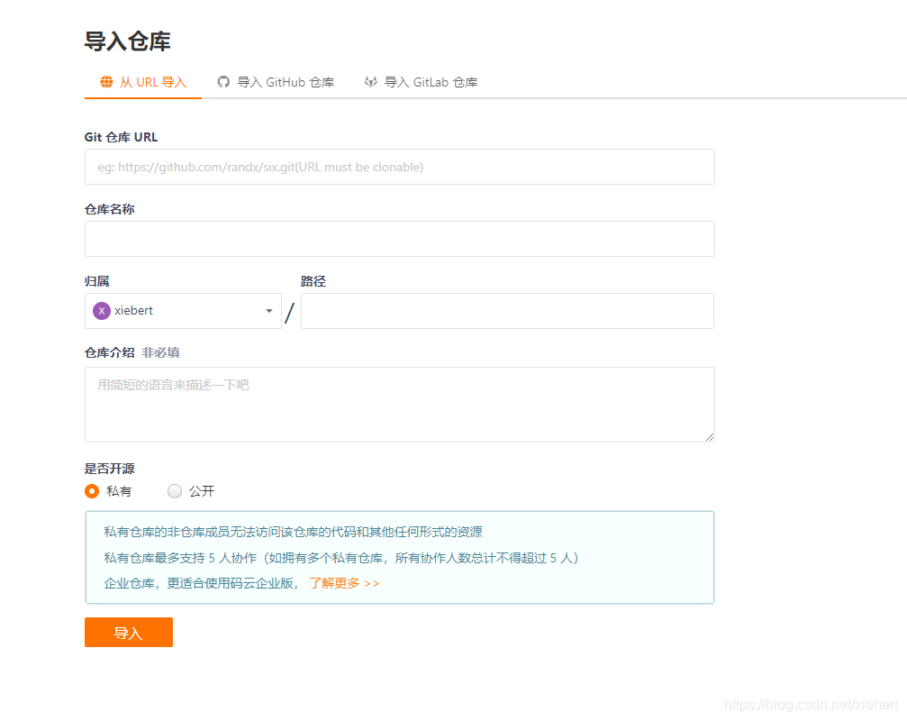Click the globe icon beside 从 URL 导入

pos(106,82)
